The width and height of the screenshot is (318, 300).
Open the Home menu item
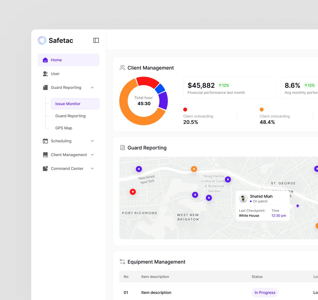(68, 60)
